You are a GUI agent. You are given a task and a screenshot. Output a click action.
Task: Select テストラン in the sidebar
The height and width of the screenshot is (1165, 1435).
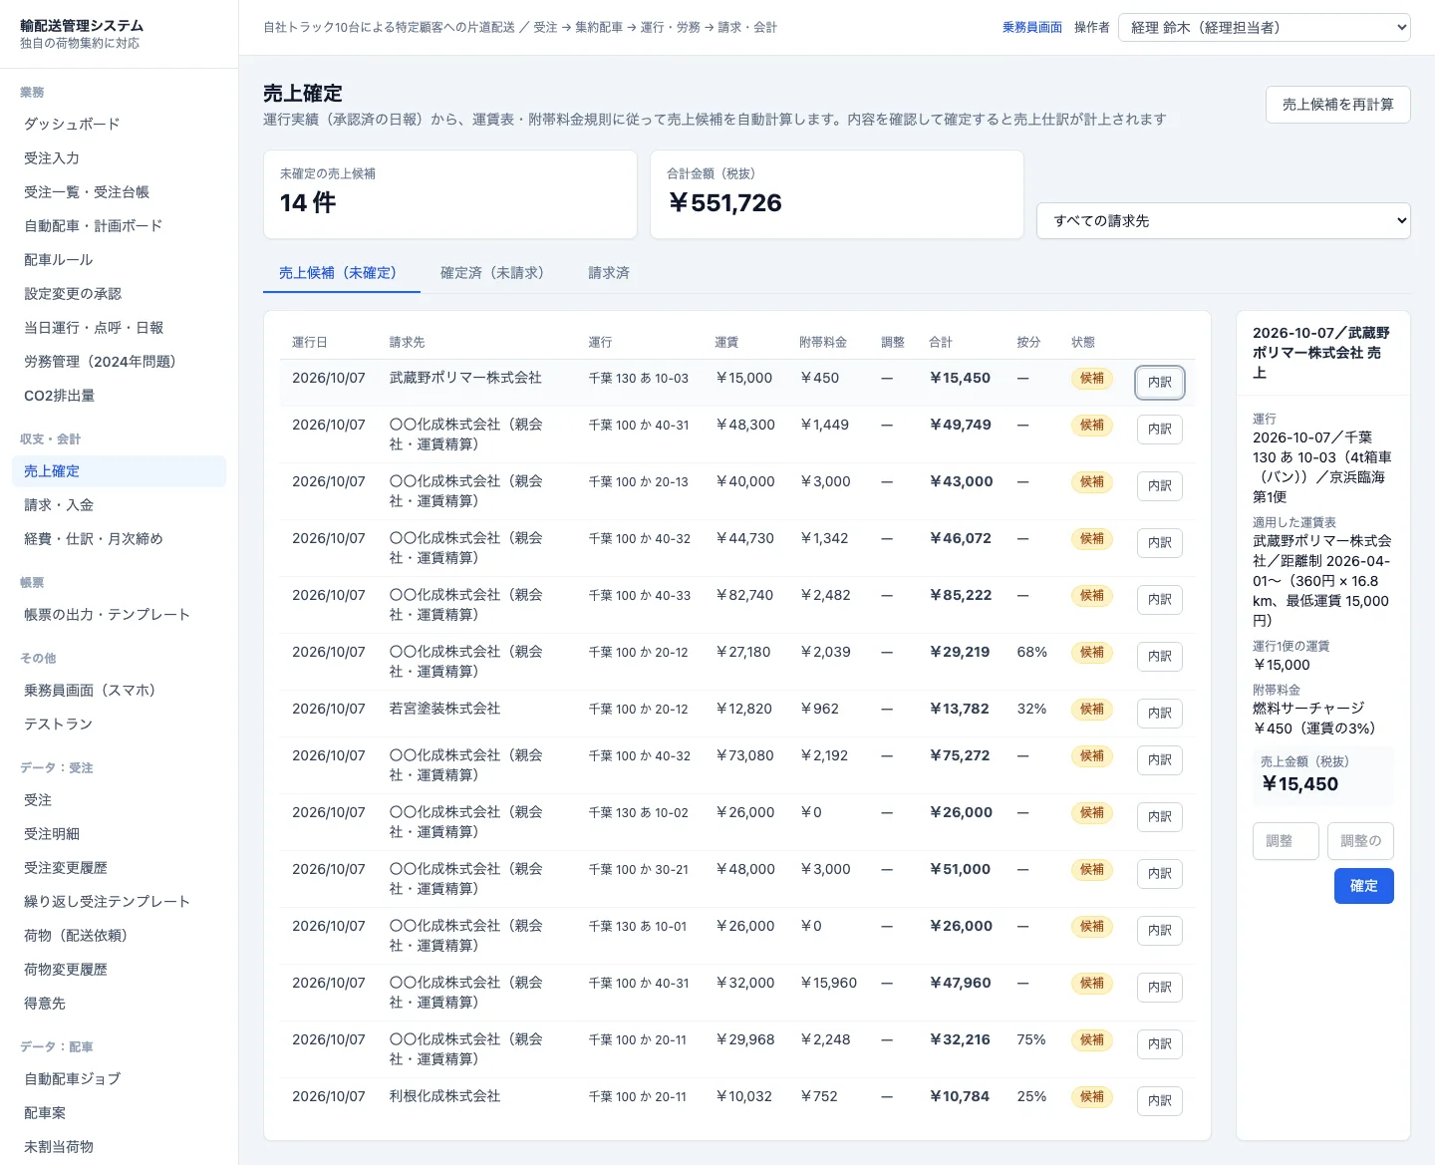click(x=120, y=725)
